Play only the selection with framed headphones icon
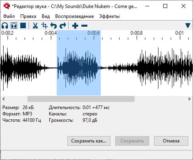This screenshot has width=193, height=160. (14, 25)
